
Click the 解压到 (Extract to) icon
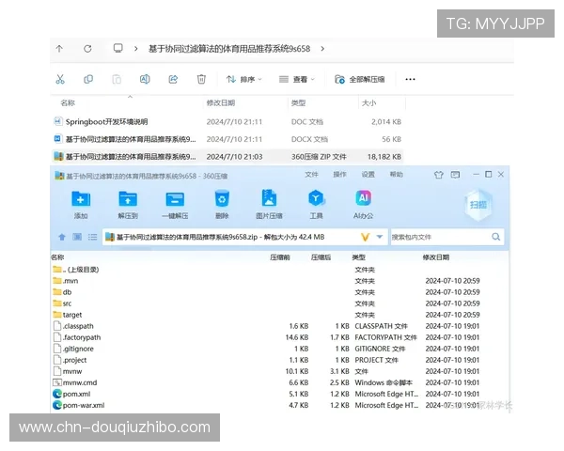(128, 199)
